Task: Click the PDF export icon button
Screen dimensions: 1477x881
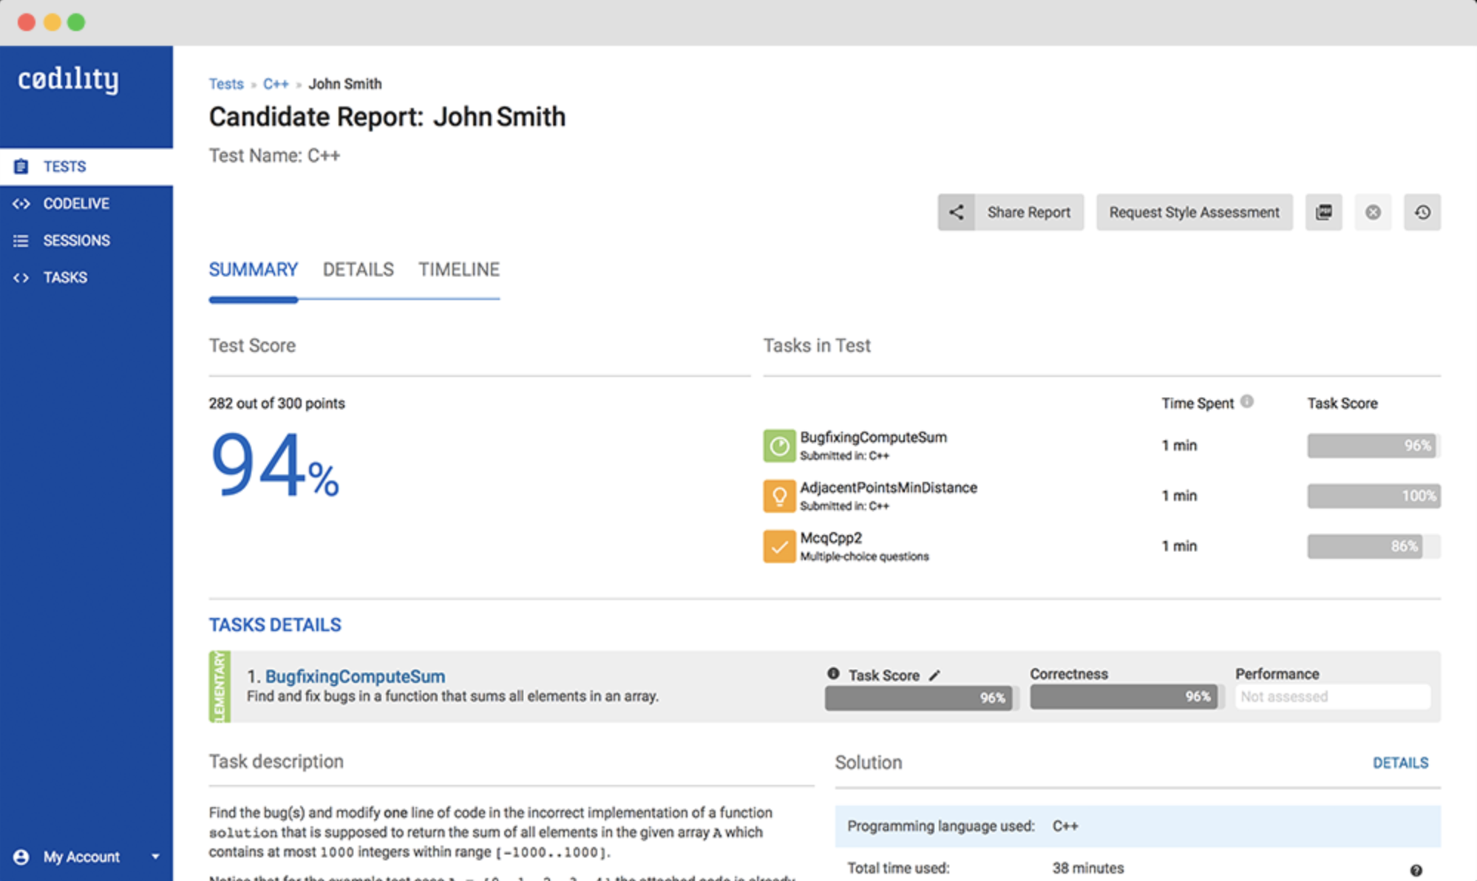Action: pos(1323,213)
